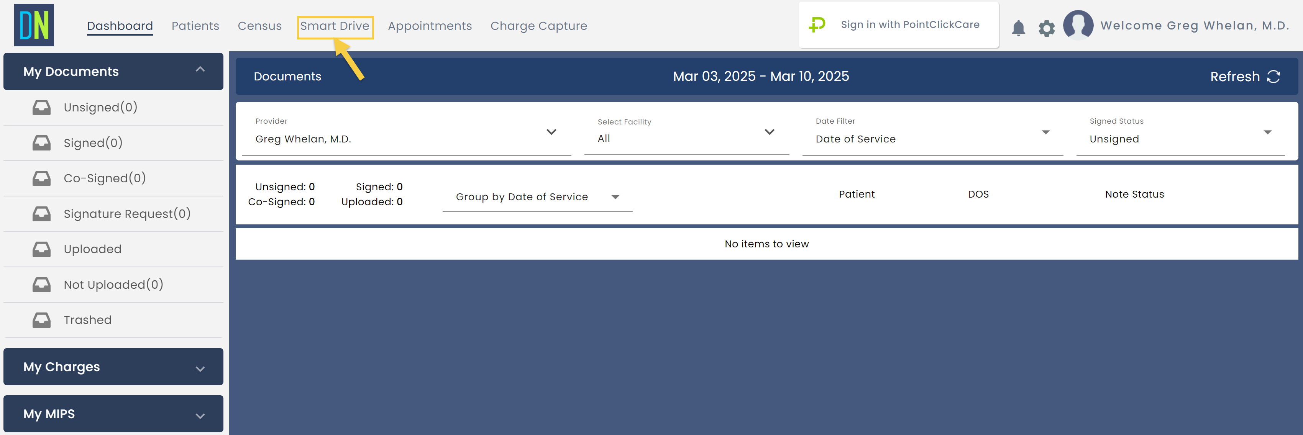
Task: Open the Signature Request tray icon
Action: point(41,213)
